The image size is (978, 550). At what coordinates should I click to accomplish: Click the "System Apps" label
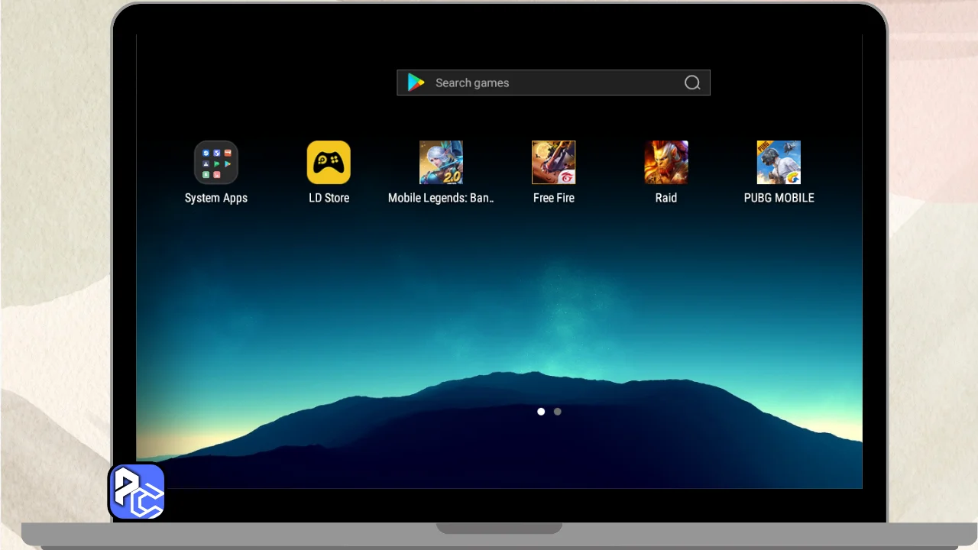(216, 198)
